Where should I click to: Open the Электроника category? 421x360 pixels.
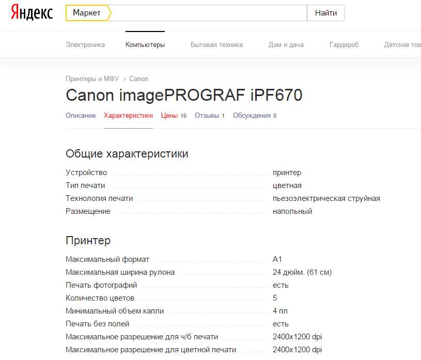point(85,44)
